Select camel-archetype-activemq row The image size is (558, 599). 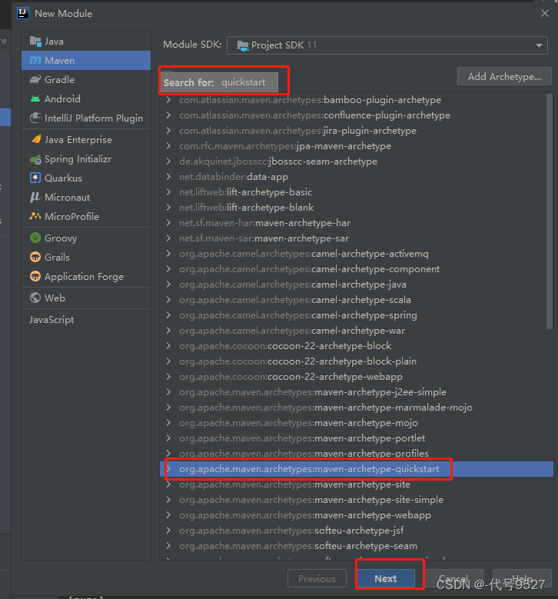[357, 254]
